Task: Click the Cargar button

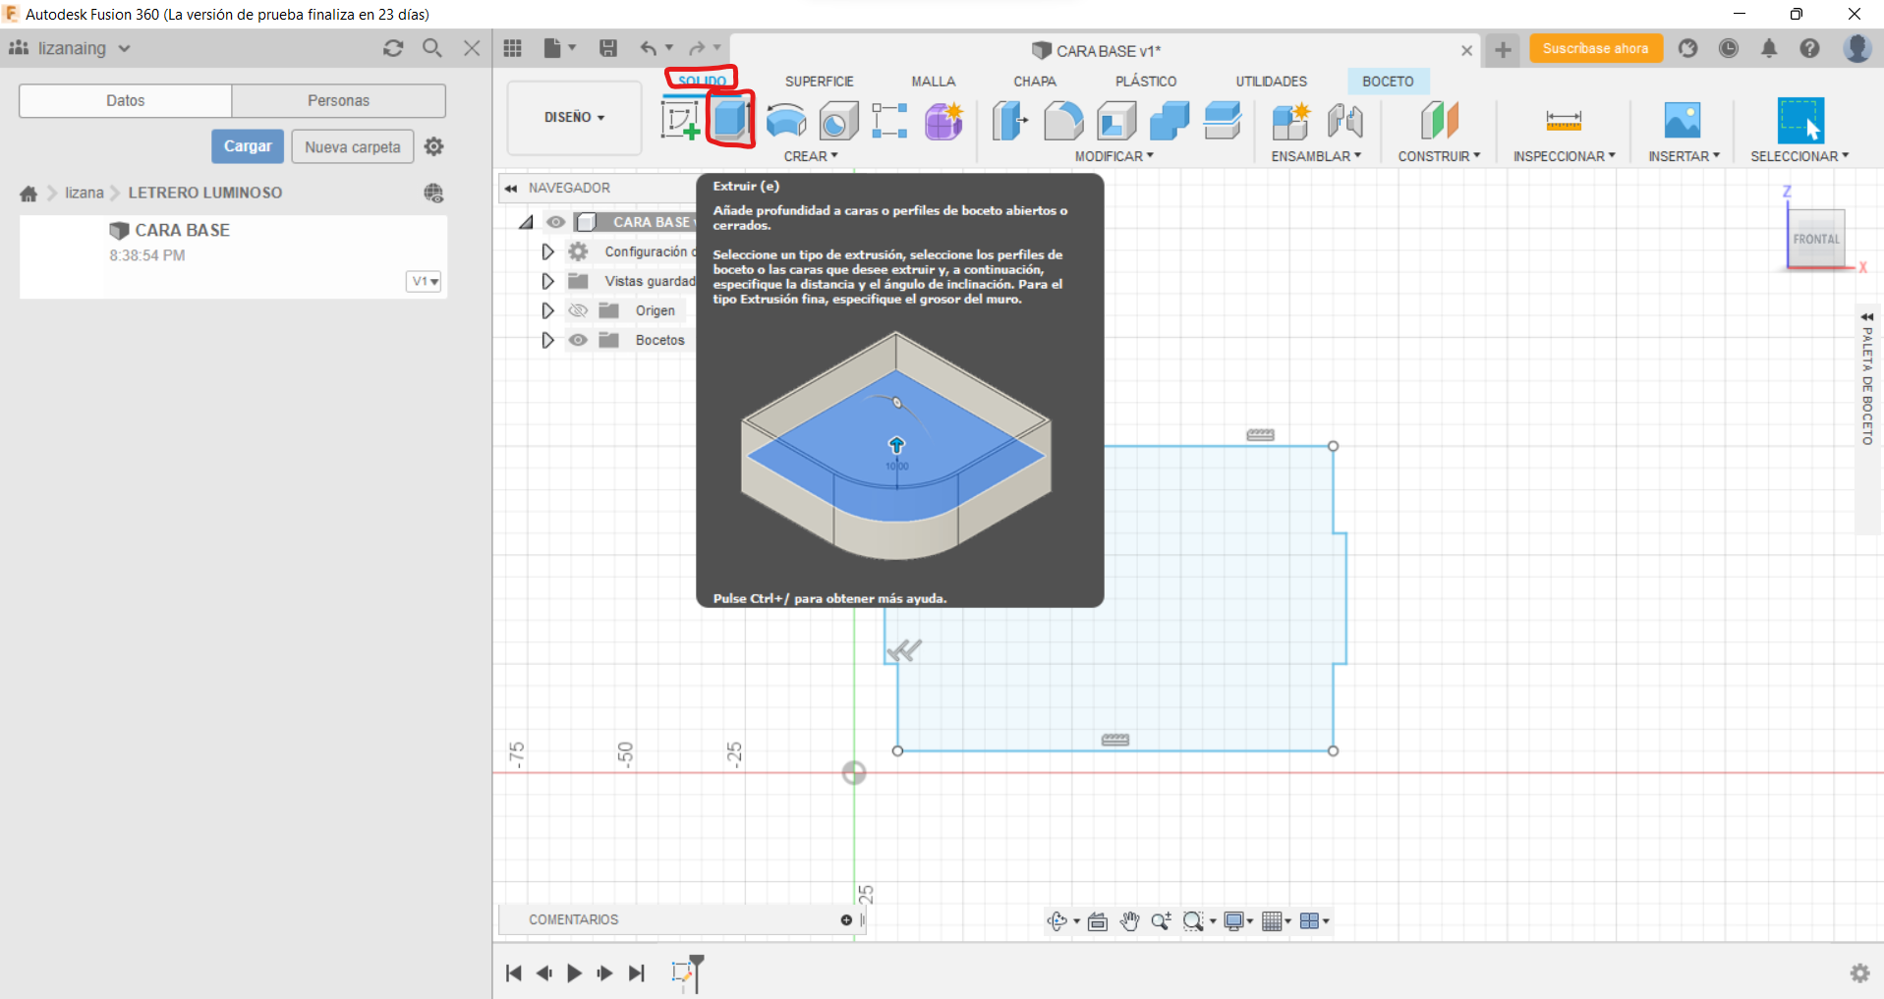Action: pyautogui.click(x=248, y=146)
